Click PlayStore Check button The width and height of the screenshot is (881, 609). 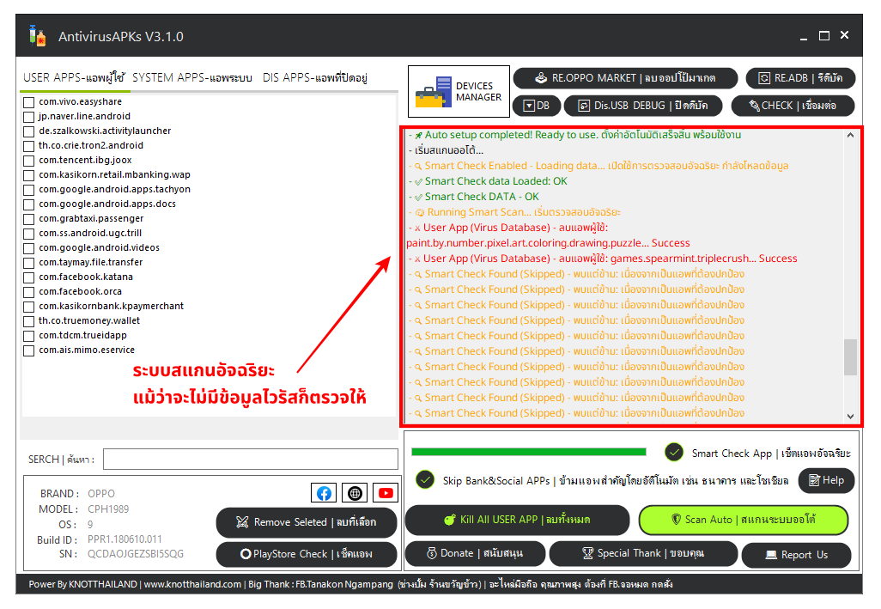coord(307,554)
